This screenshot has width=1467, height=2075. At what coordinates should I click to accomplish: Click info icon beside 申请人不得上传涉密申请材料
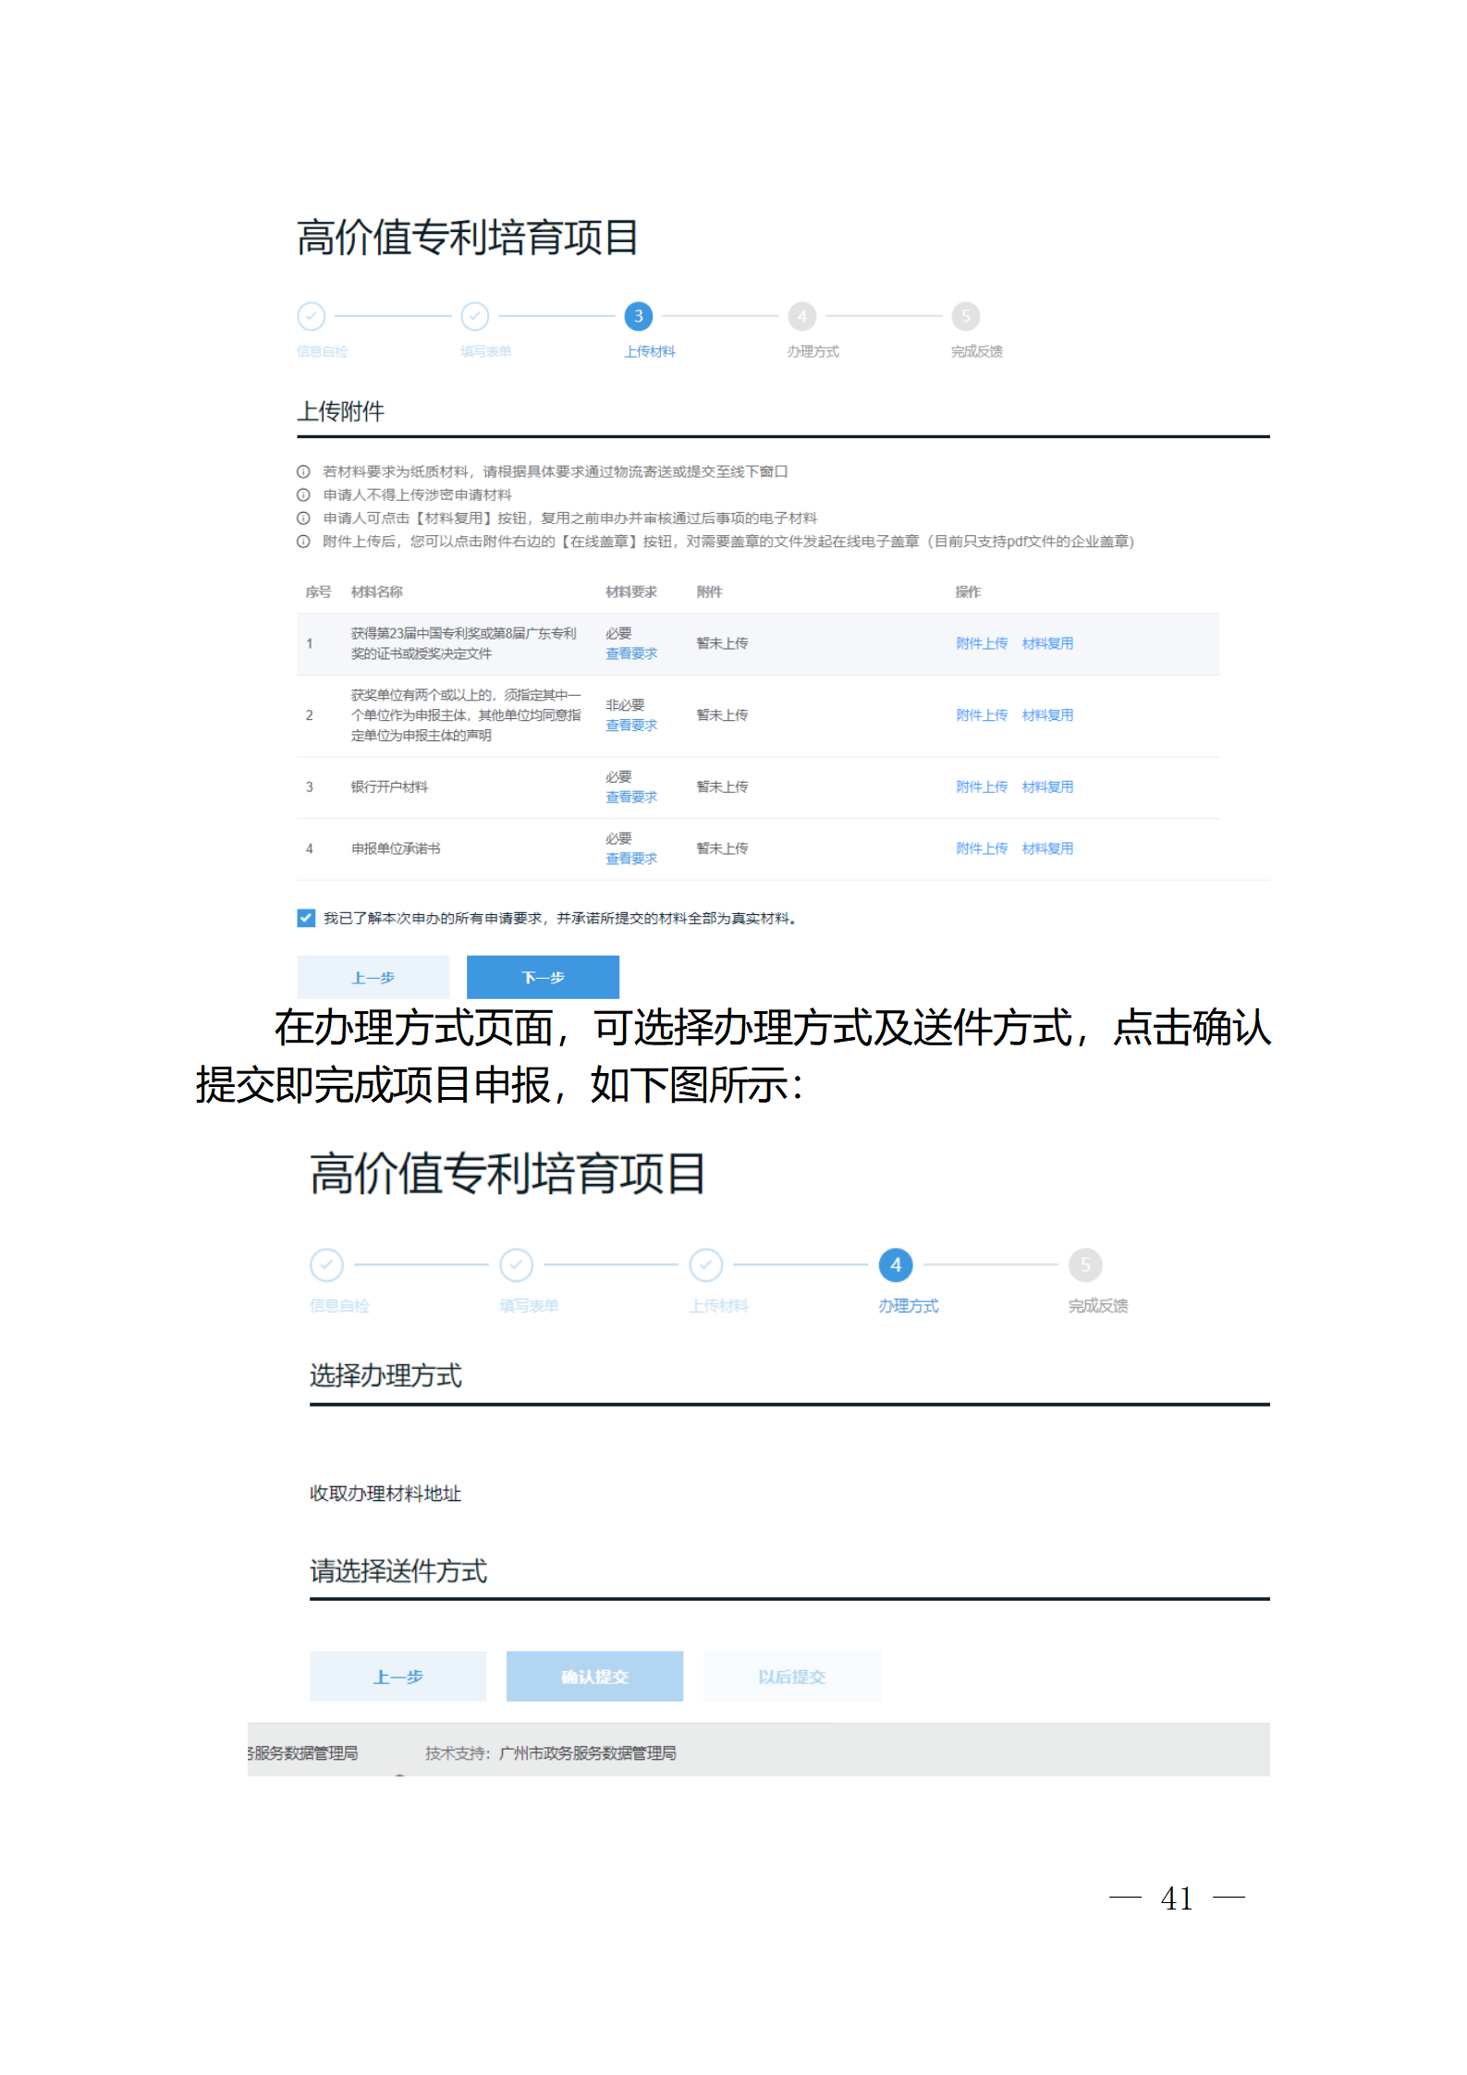click(x=303, y=494)
